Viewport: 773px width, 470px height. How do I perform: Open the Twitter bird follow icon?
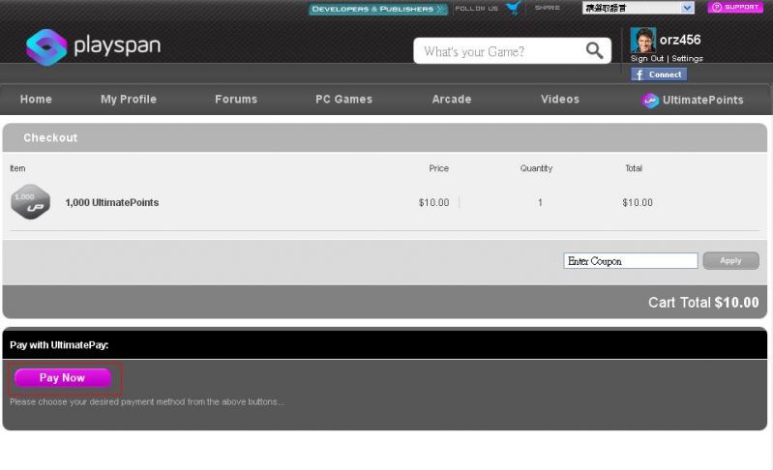(x=513, y=9)
